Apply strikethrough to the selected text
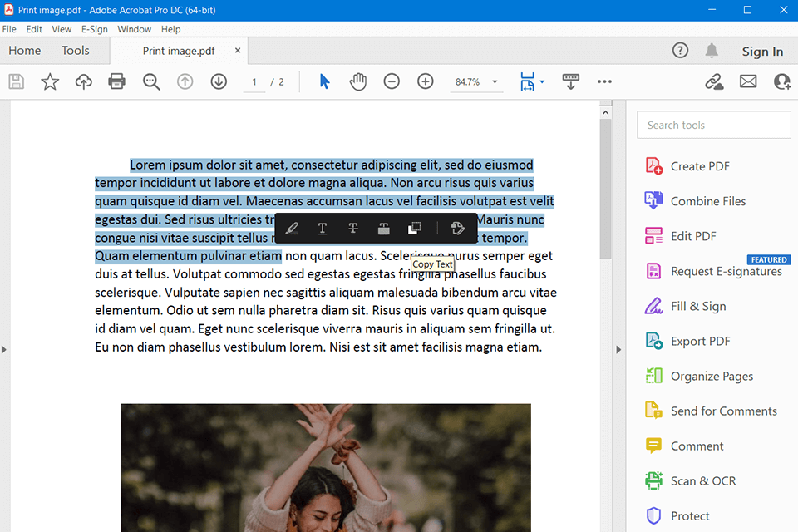 [x=353, y=229]
